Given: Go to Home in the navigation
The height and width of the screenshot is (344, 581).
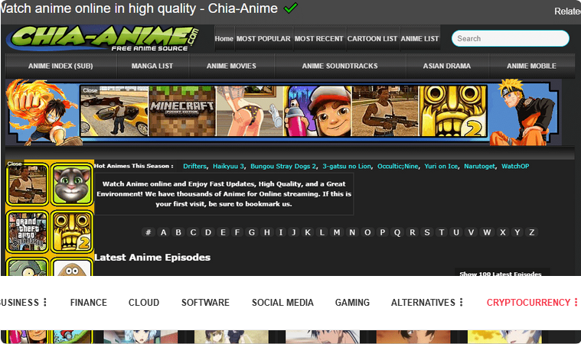Looking at the screenshot, I should coord(224,38).
